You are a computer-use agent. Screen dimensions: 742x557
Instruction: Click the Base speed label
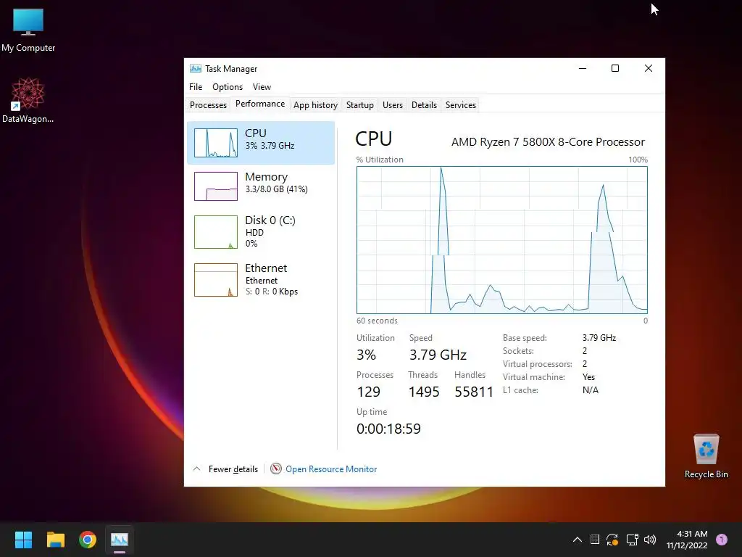(x=525, y=338)
